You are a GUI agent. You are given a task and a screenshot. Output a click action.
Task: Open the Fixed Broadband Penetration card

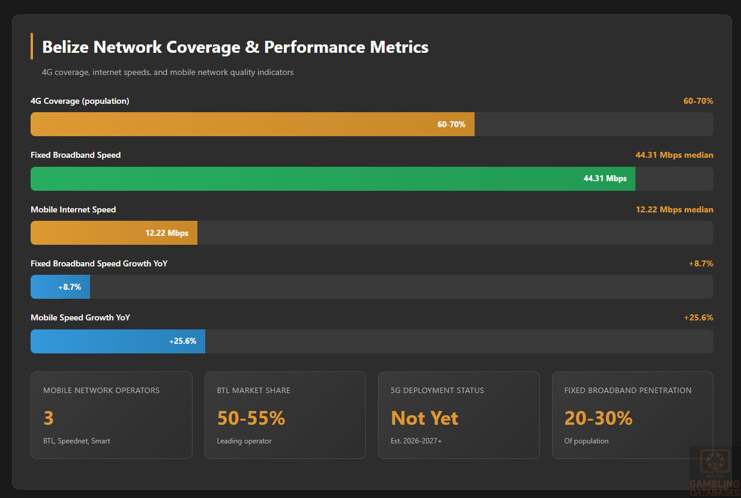pos(632,415)
